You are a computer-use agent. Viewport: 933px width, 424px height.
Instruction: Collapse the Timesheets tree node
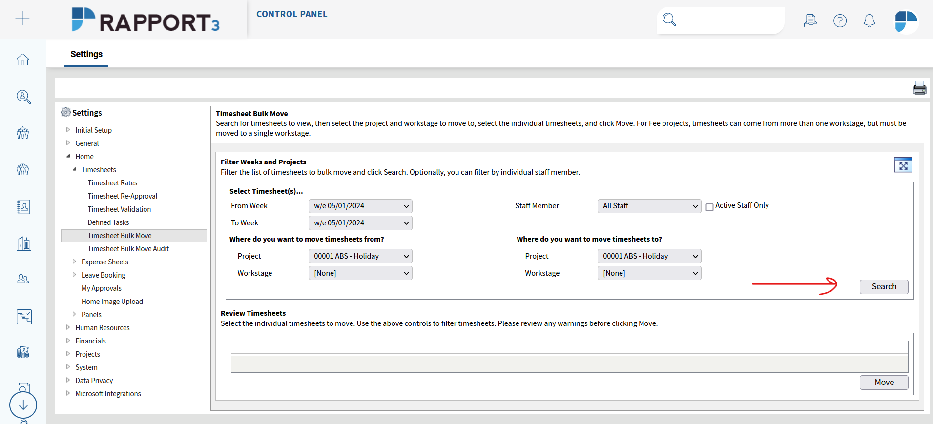pyautogui.click(x=75, y=169)
